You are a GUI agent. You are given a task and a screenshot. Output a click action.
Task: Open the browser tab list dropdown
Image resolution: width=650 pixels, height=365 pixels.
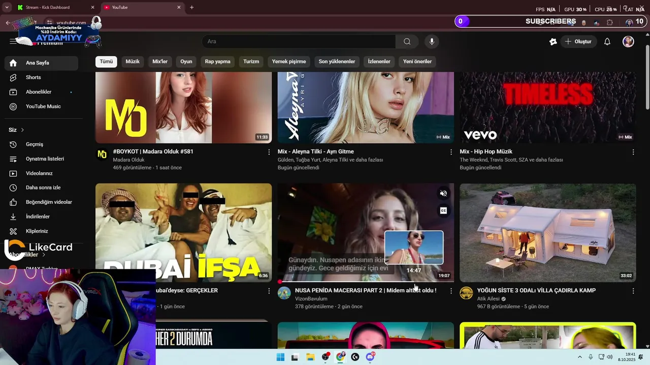pyautogui.click(x=7, y=8)
